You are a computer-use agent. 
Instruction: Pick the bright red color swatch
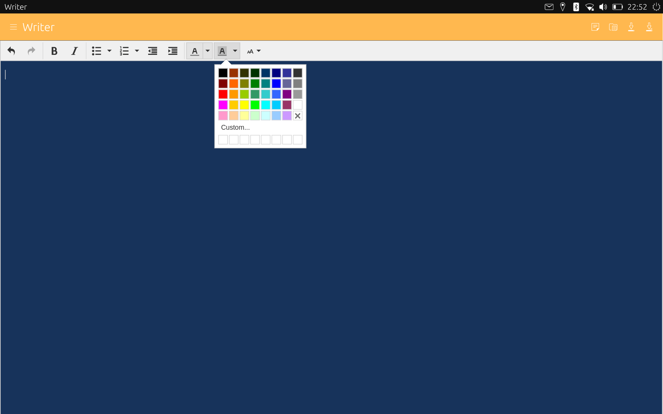(223, 94)
